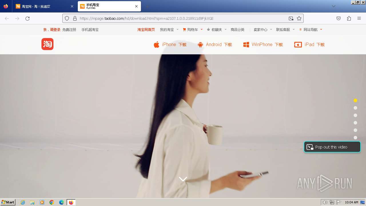Go to 淘宝网首页 link
This screenshot has height=206, width=366.
[x=146, y=29]
